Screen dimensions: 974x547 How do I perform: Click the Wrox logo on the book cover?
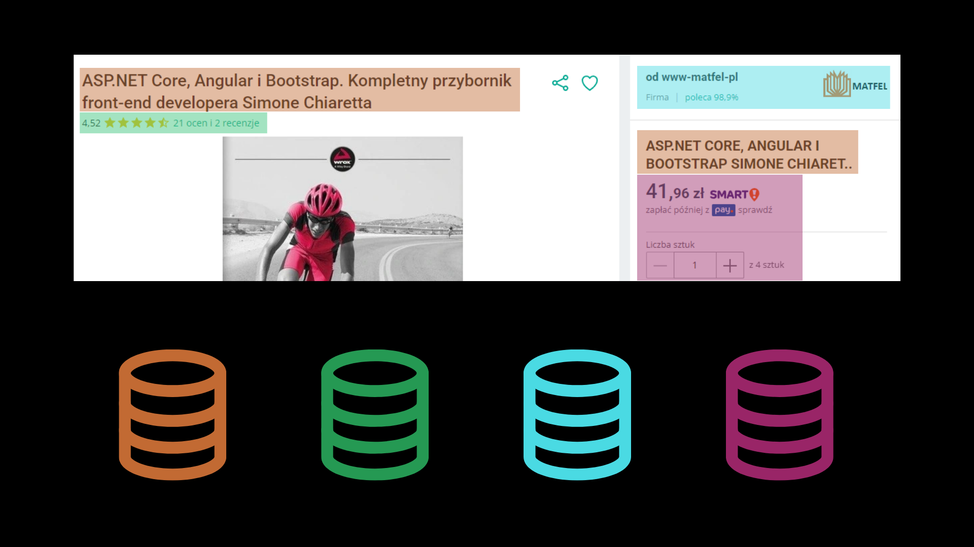(342, 159)
